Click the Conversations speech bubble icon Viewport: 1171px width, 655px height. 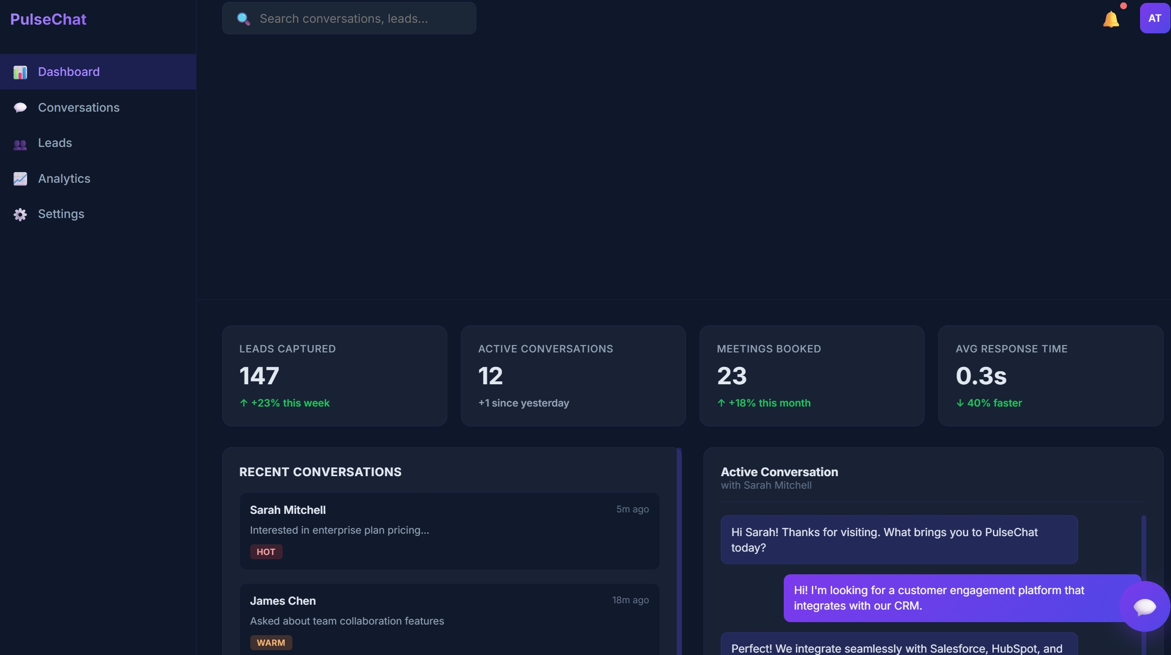pos(20,107)
